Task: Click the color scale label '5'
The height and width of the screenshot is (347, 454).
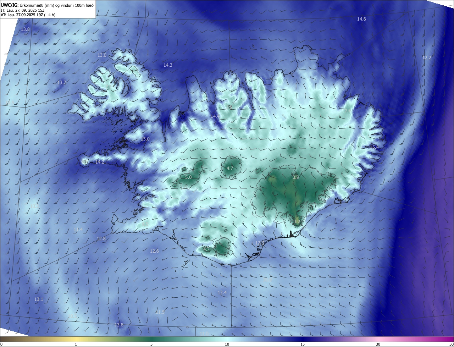Action: pos(151,344)
